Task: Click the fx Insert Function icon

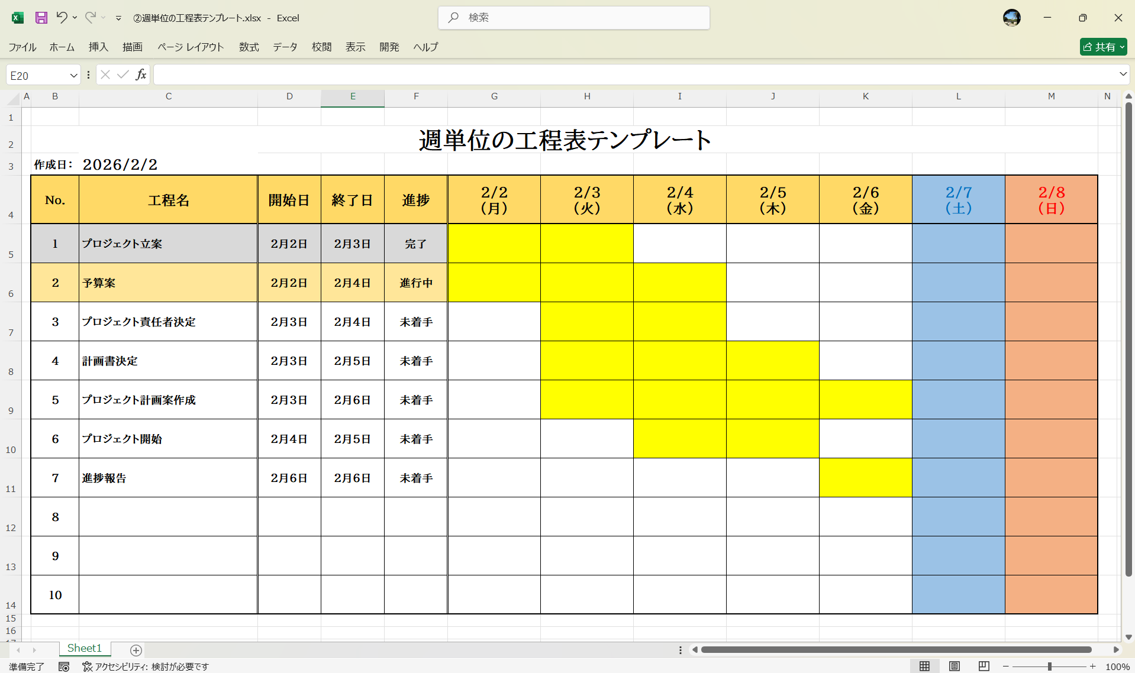Action: [x=141, y=75]
